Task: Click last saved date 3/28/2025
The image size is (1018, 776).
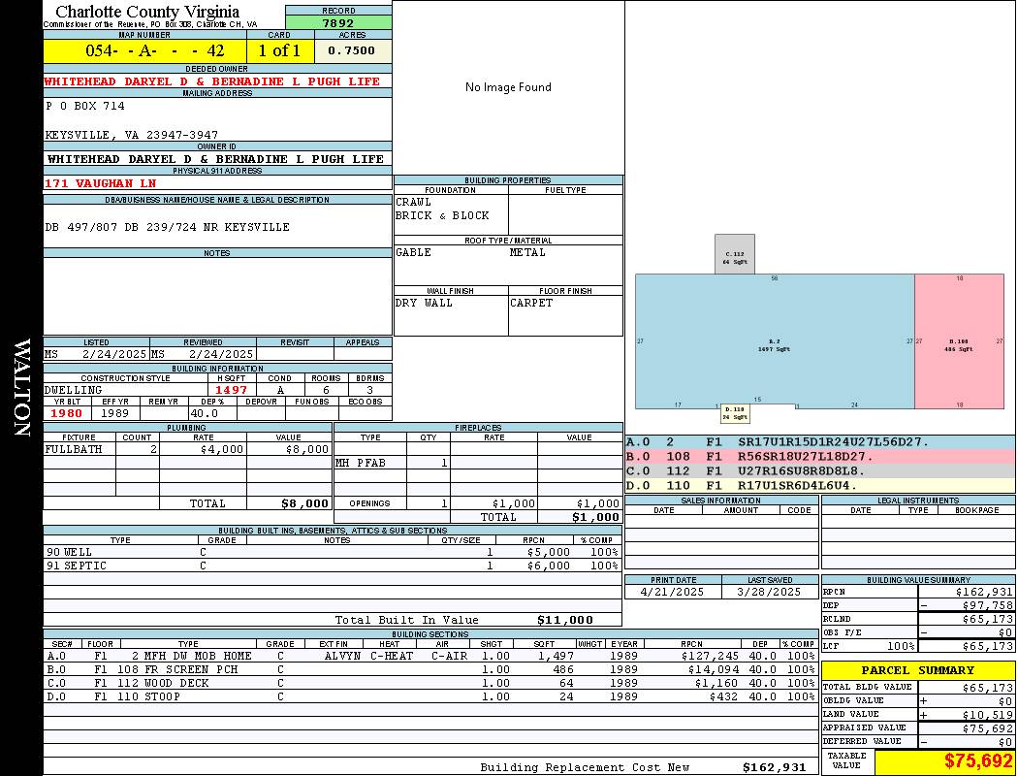Action: 770,593
